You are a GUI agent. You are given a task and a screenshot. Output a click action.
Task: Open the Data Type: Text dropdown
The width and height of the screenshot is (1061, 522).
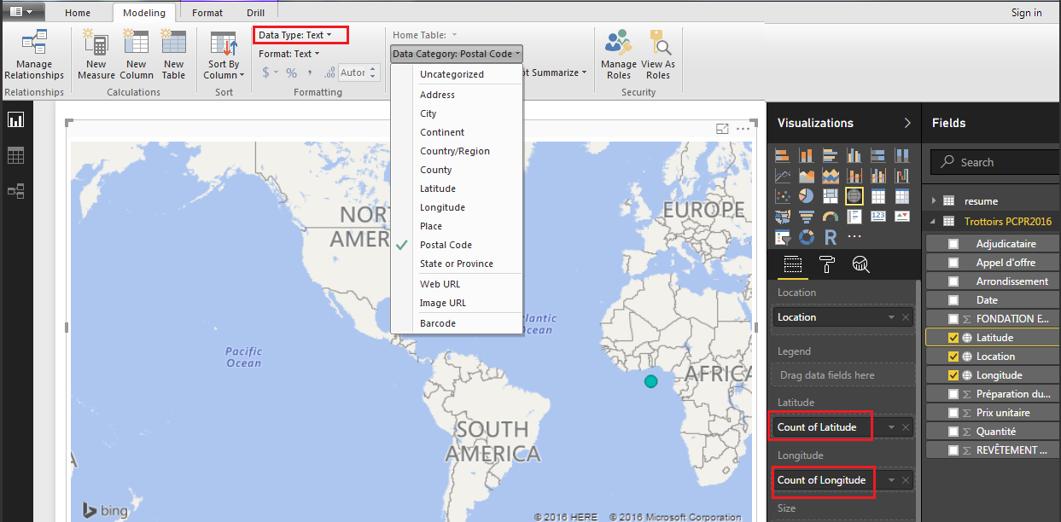click(295, 35)
